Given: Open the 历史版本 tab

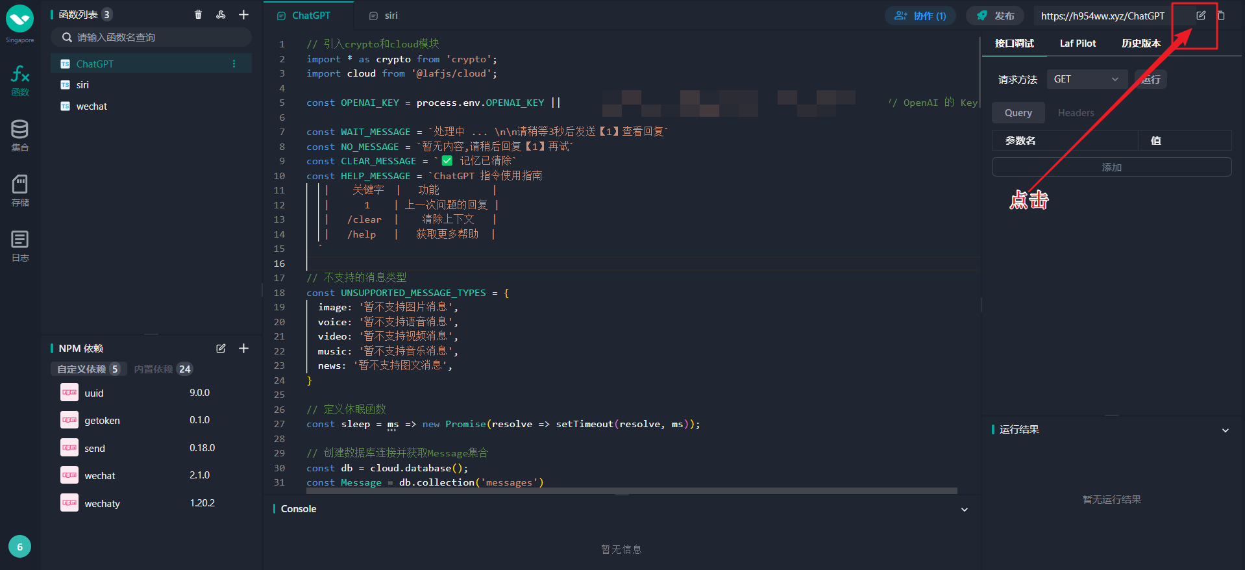Looking at the screenshot, I should point(1140,43).
